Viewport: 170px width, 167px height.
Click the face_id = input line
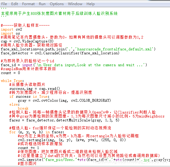74,65
